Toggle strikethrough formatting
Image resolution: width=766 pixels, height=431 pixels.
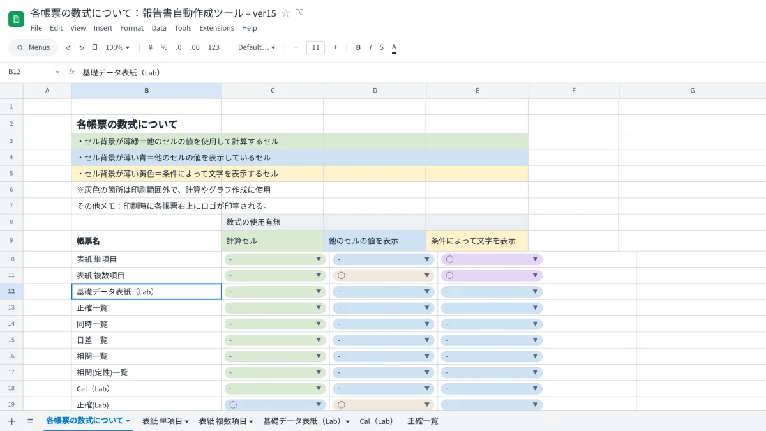382,47
